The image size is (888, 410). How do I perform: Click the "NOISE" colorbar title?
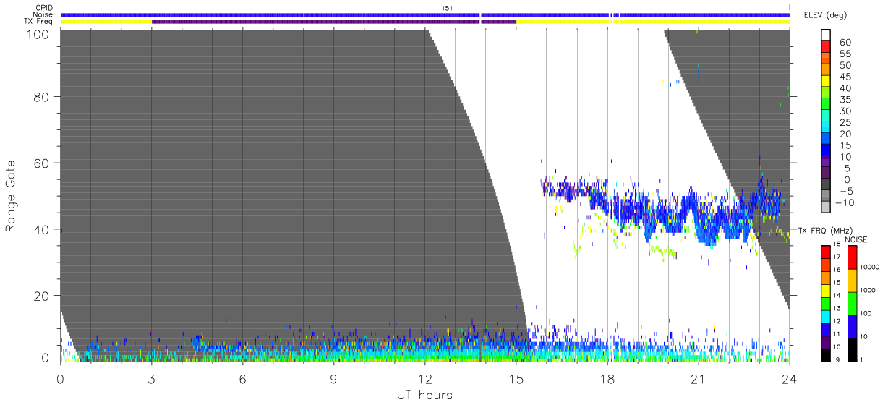coord(855,239)
